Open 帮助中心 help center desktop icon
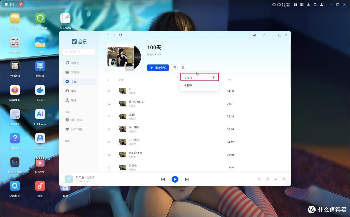This screenshot has height=217, width=350. pos(15,138)
